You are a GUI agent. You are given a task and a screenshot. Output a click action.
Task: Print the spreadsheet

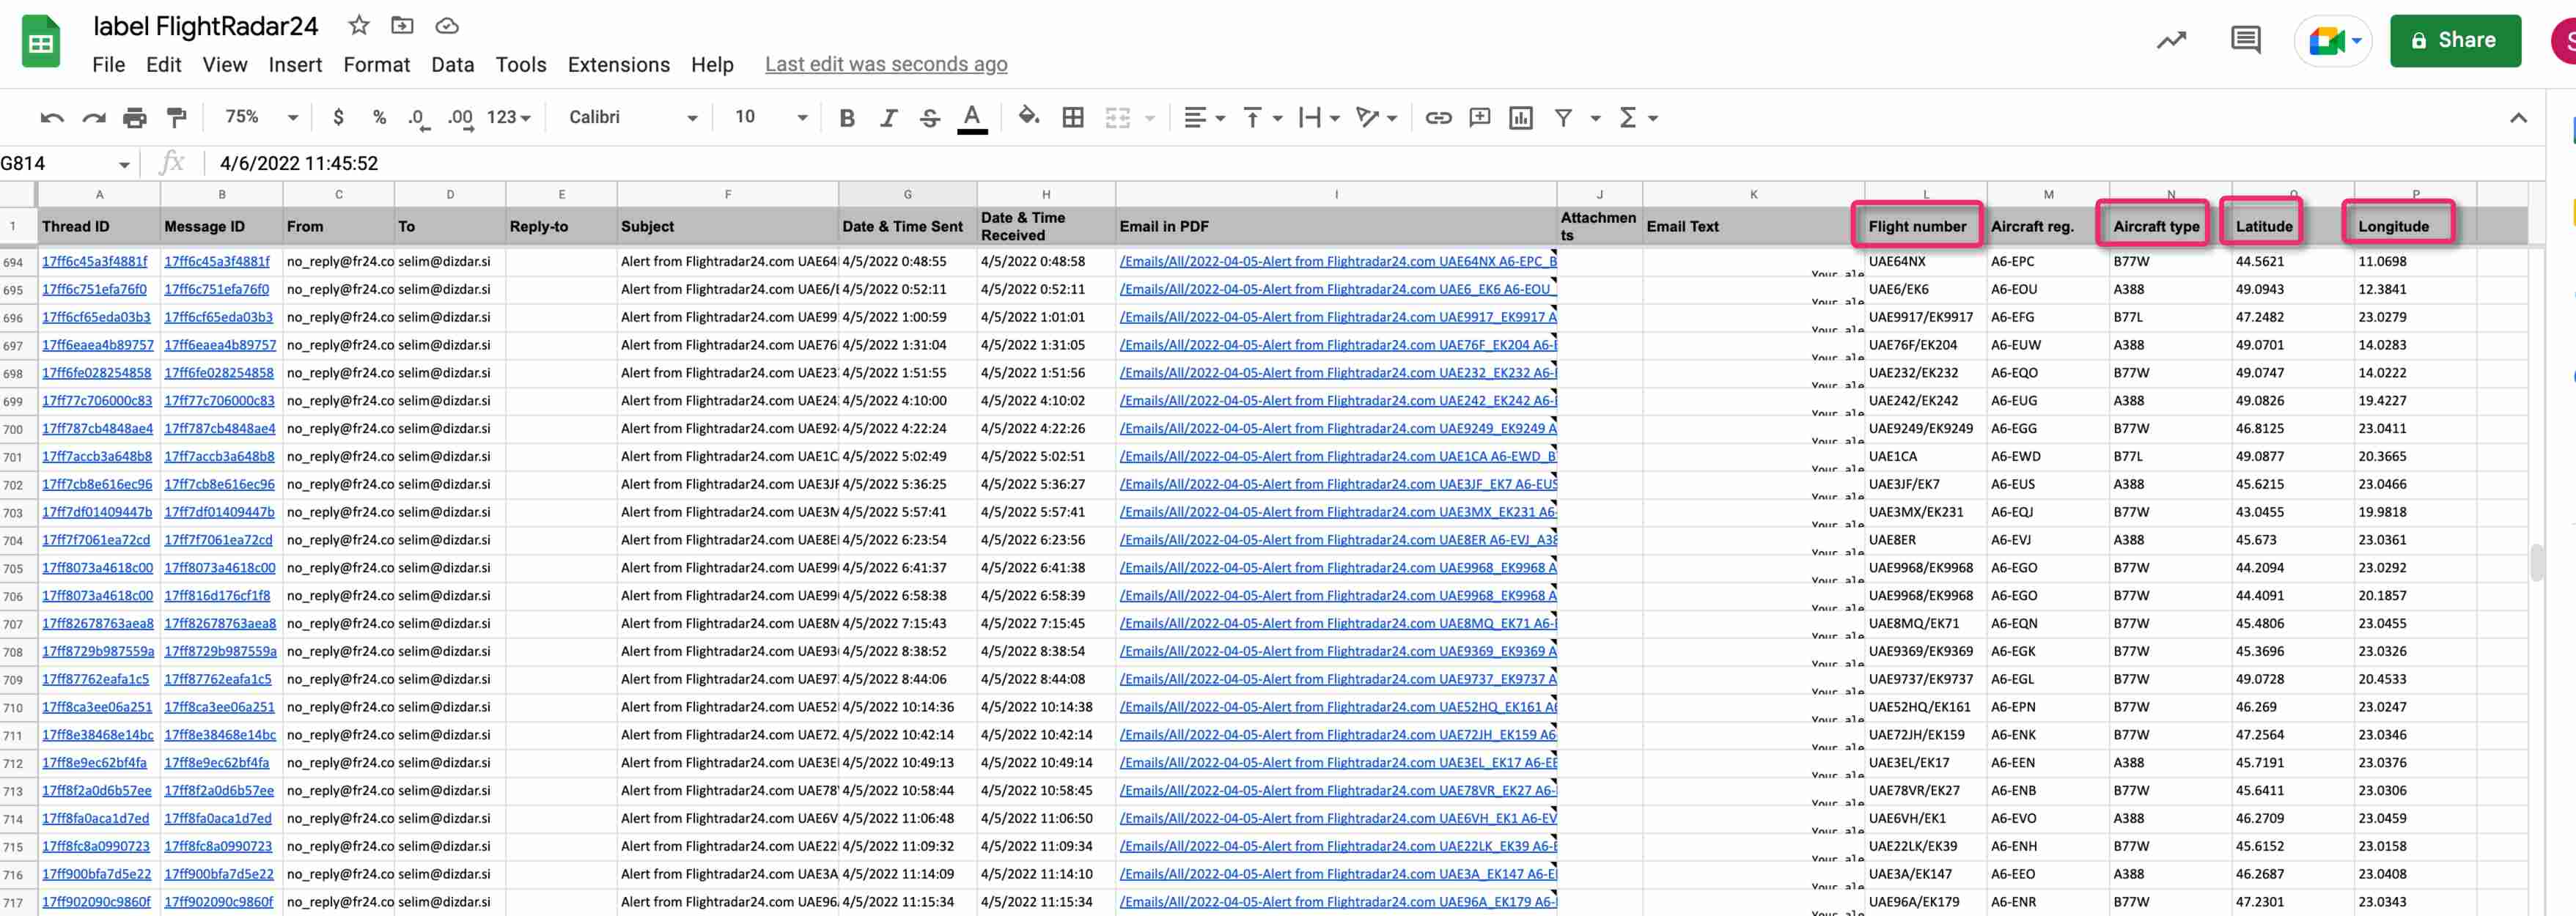pyautogui.click(x=135, y=118)
